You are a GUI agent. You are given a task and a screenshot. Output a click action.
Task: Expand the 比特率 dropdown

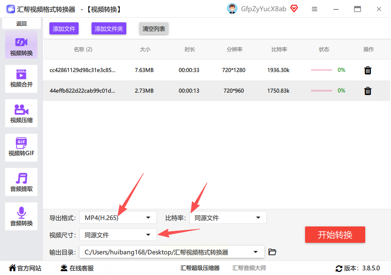pyautogui.click(x=228, y=218)
